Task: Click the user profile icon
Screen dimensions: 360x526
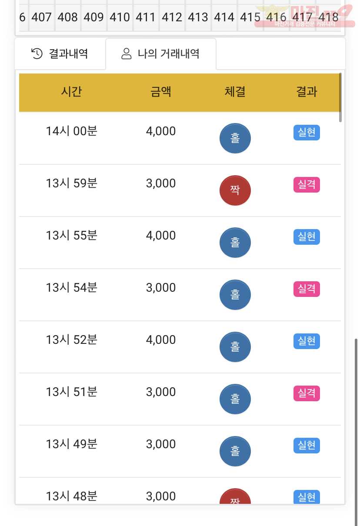Action: coord(127,54)
